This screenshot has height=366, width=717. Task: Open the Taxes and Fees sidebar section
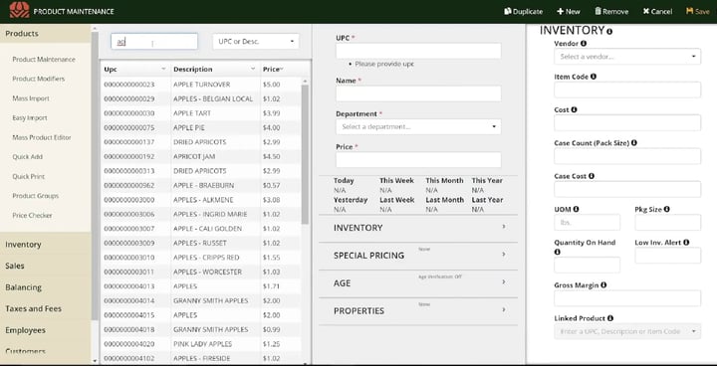pos(46,309)
